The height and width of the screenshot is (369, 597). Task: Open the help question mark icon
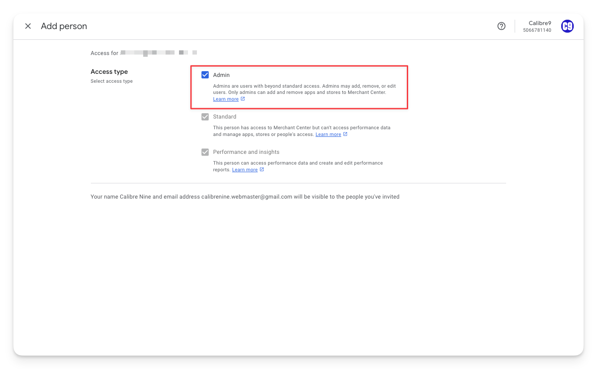point(501,26)
